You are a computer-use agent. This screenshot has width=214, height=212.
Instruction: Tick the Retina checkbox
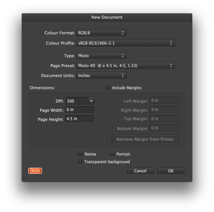(x=80, y=154)
